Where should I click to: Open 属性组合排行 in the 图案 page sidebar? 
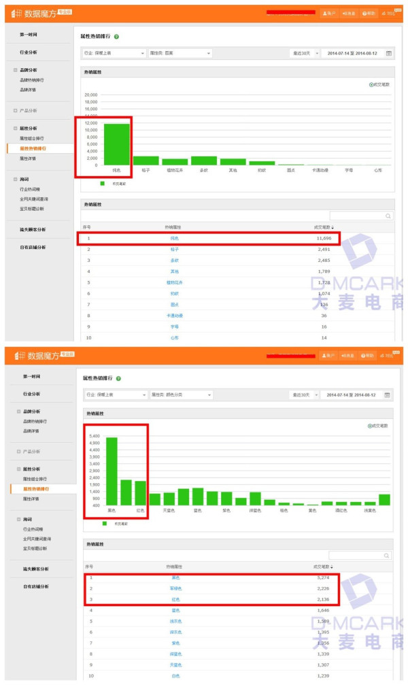click(x=32, y=139)
